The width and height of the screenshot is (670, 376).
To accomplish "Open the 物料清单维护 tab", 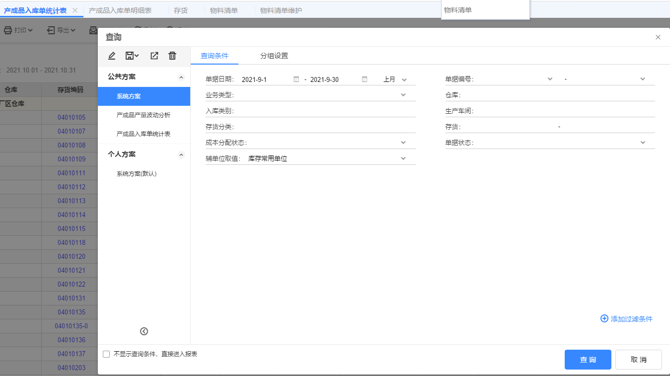I will [281, 10].
